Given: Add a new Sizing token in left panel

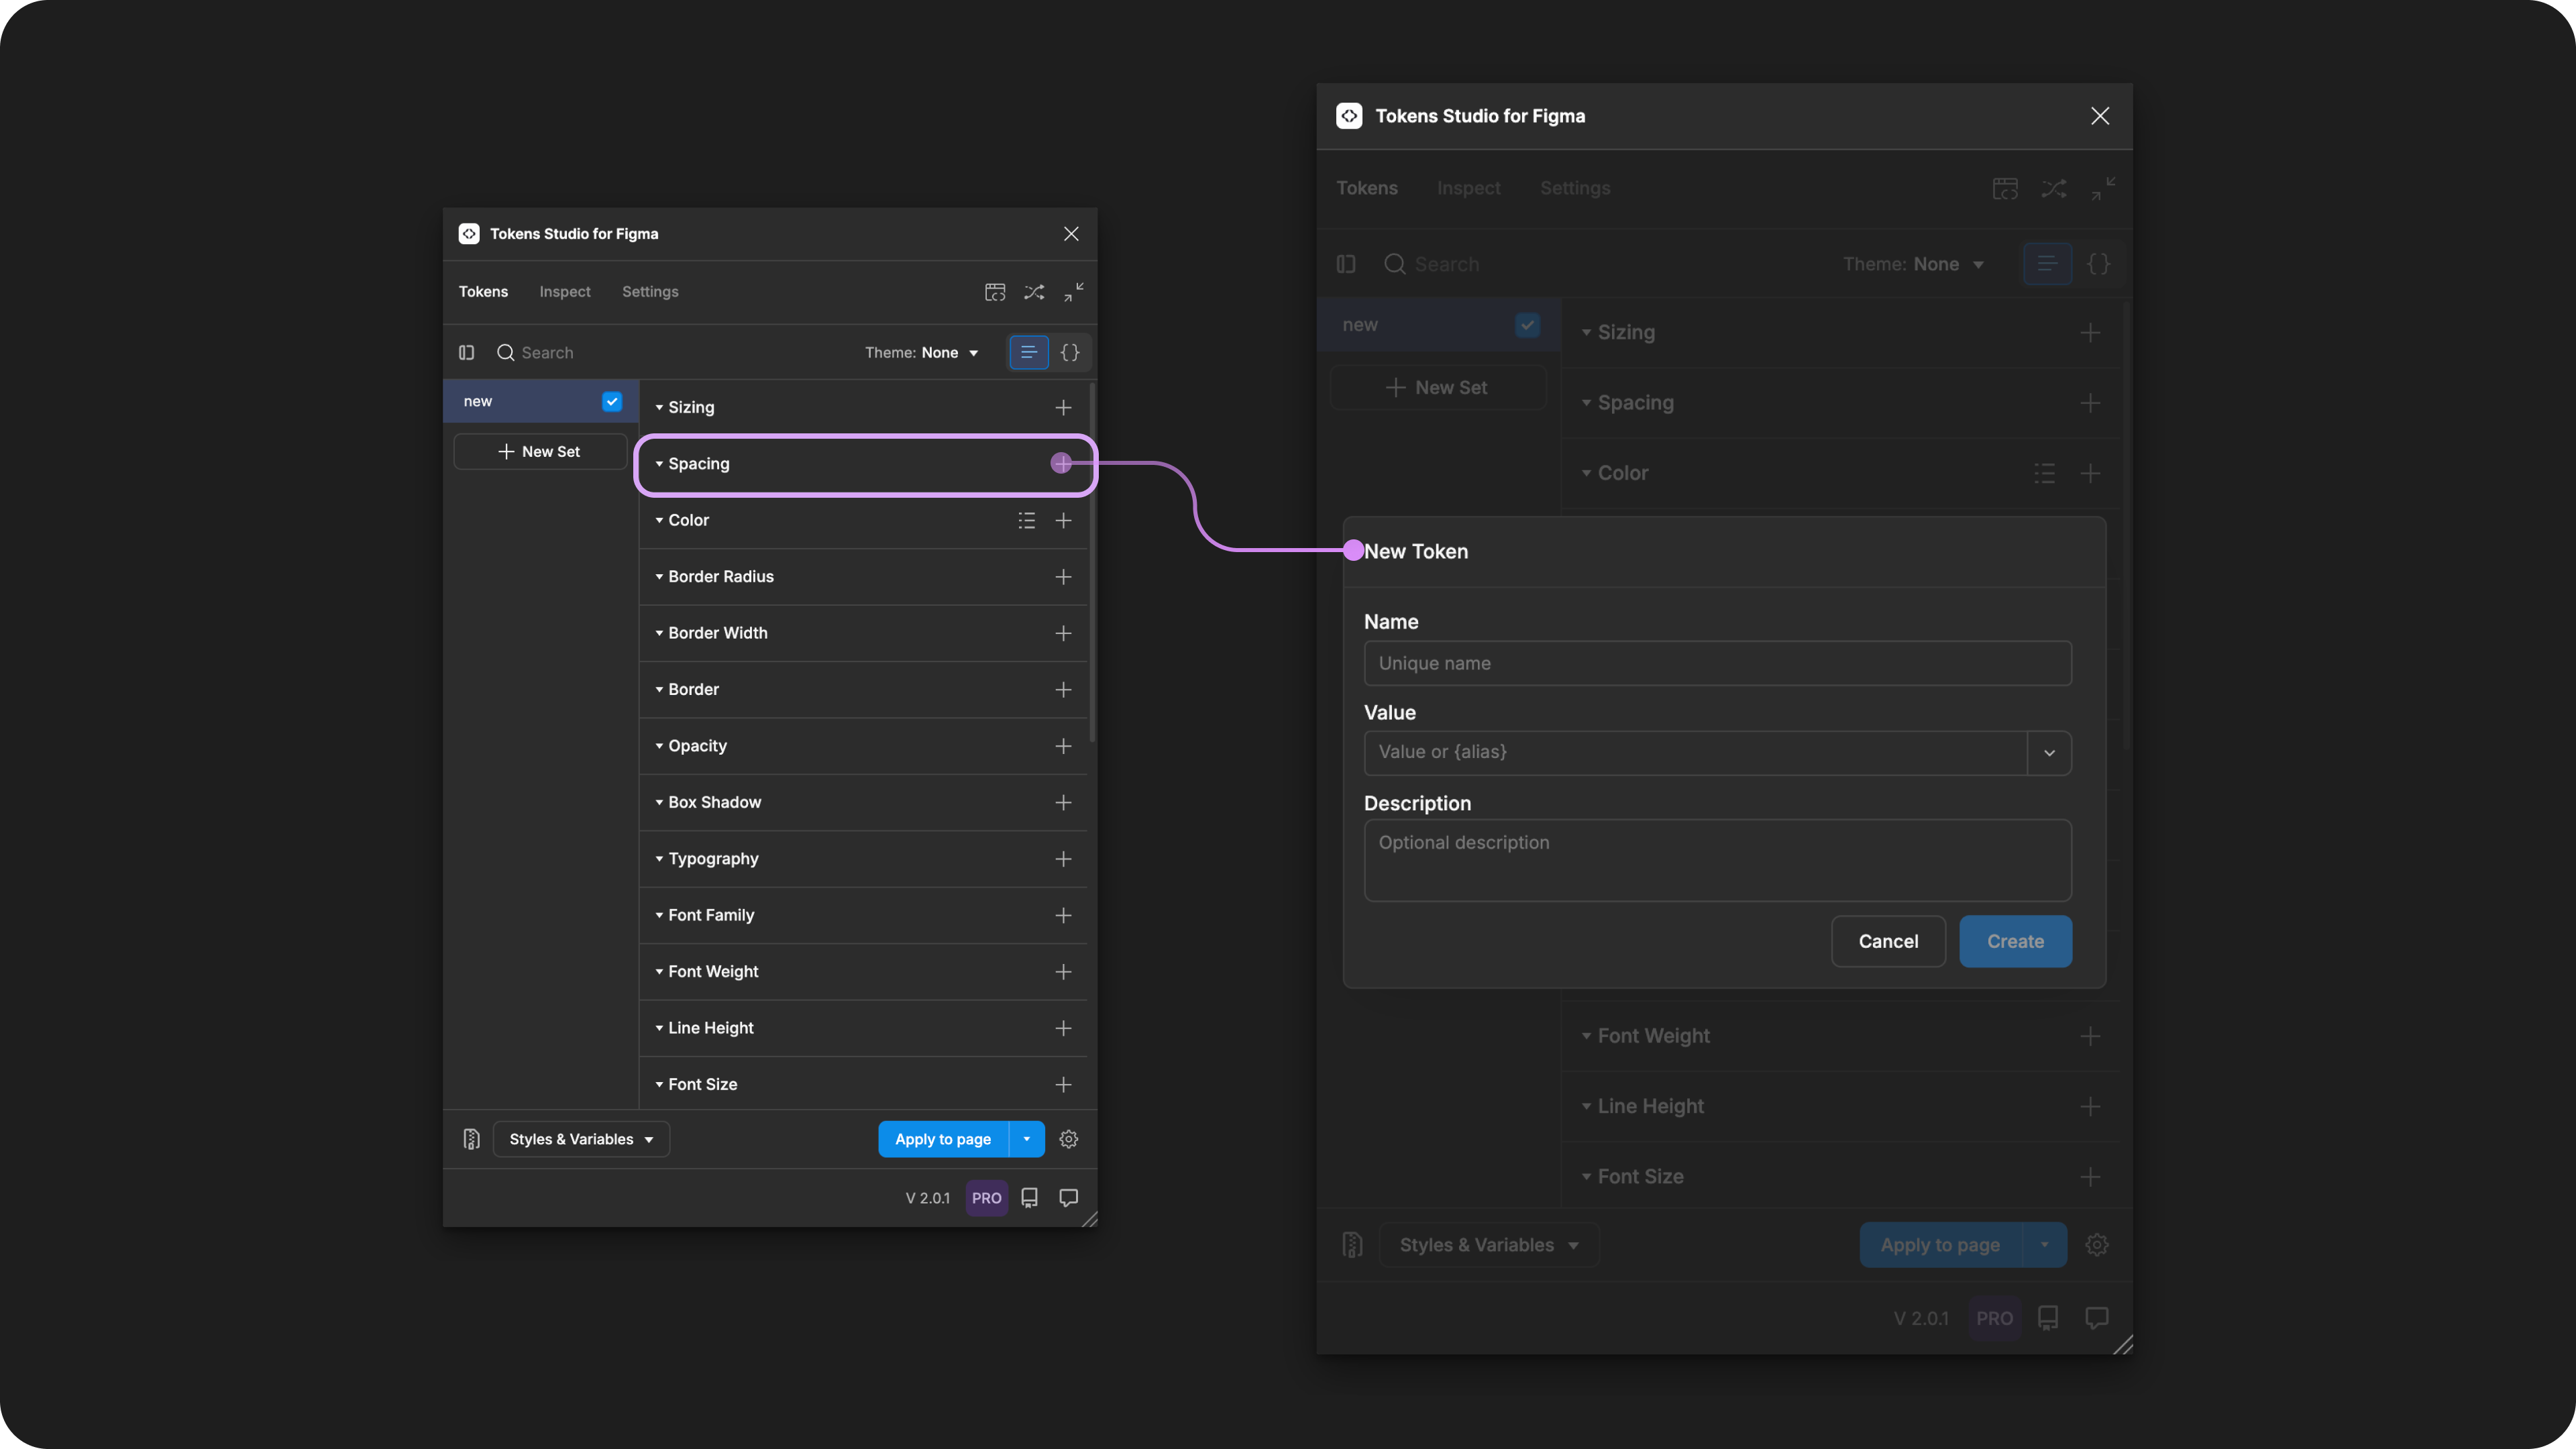Looking at the screenshot, I should [1063, 407].
